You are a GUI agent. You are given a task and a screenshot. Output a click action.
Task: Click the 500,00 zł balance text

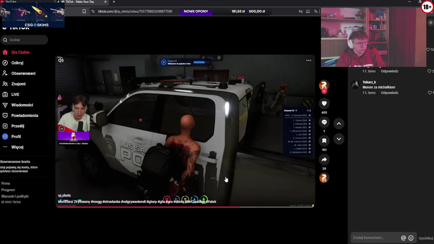[257, 12]
